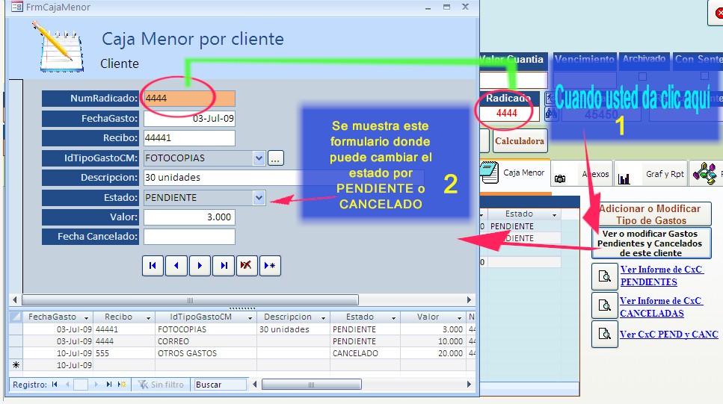
Task: Click preview icon beside CxC CANCELADAS
Action: (x=605, y=305)
